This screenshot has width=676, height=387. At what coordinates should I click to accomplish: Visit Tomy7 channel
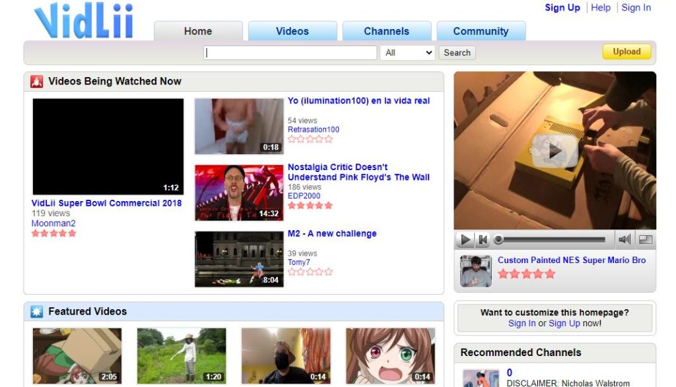(x=299, y=262)
